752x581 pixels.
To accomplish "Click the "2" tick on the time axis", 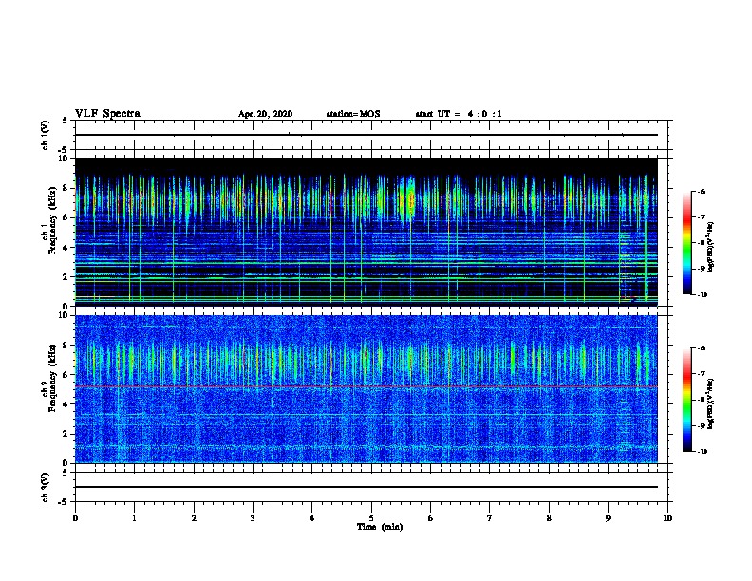I will tap(194, 518).
